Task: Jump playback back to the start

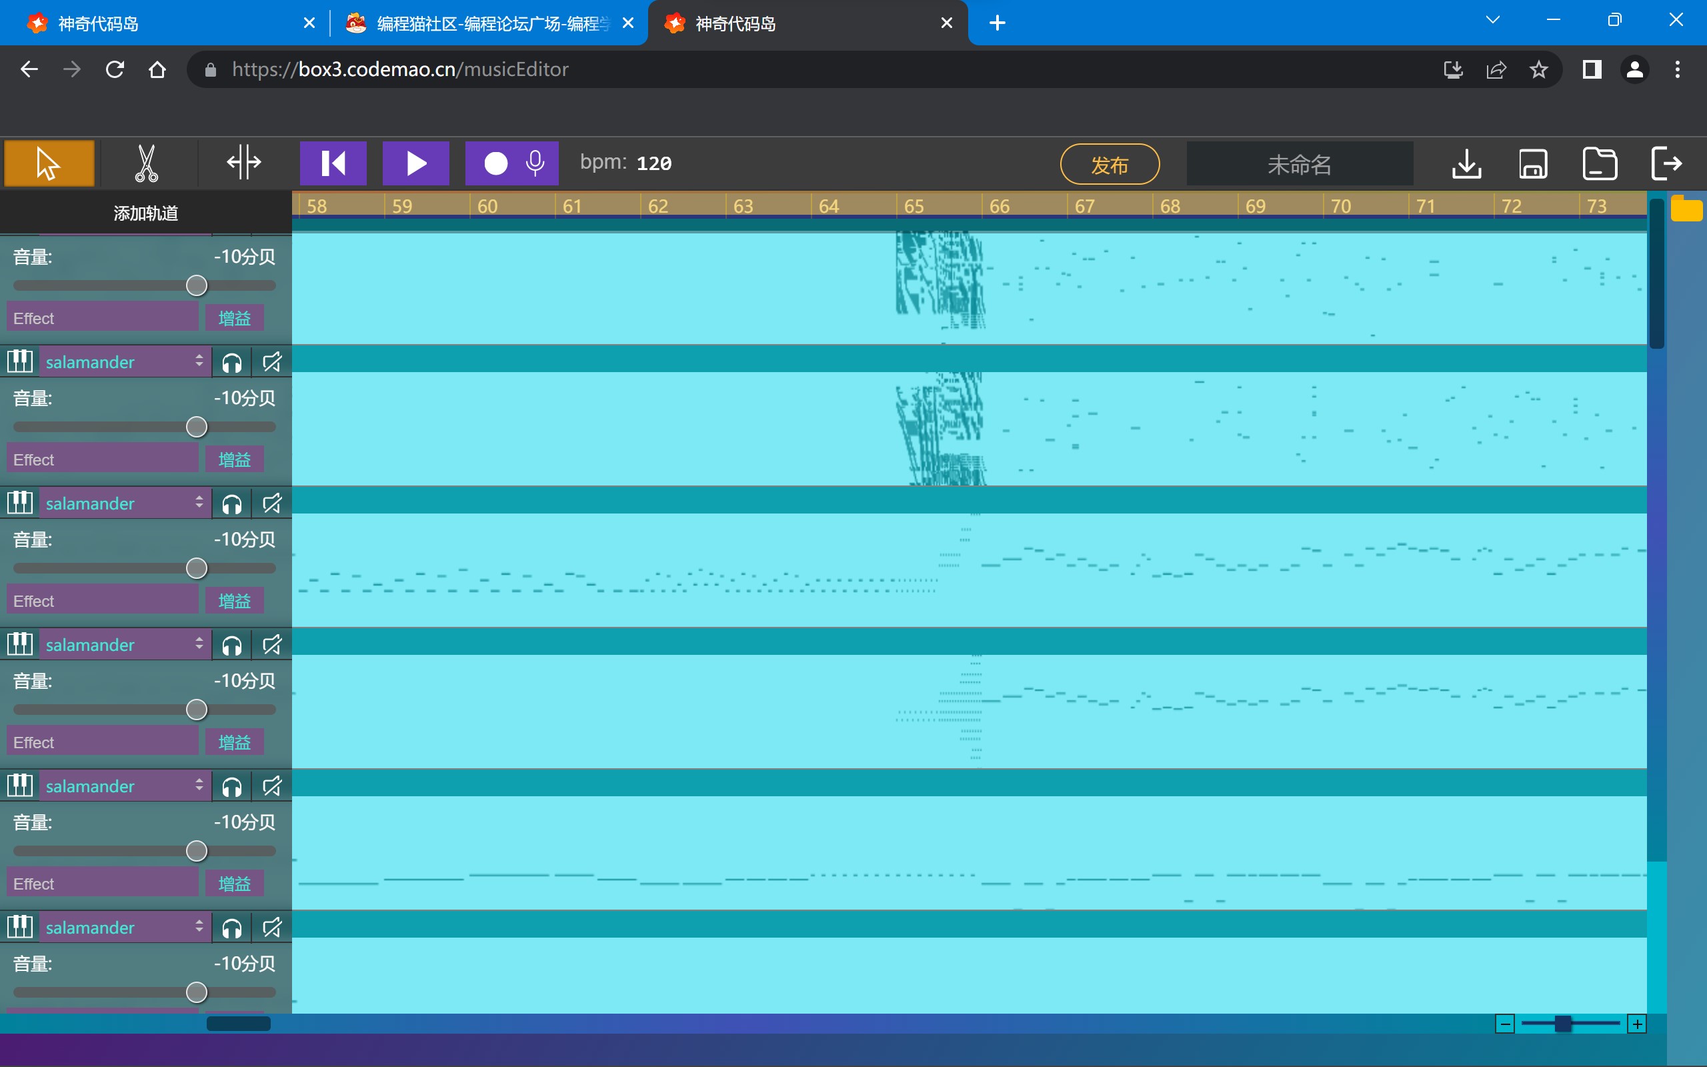Action: pos(333,163)
